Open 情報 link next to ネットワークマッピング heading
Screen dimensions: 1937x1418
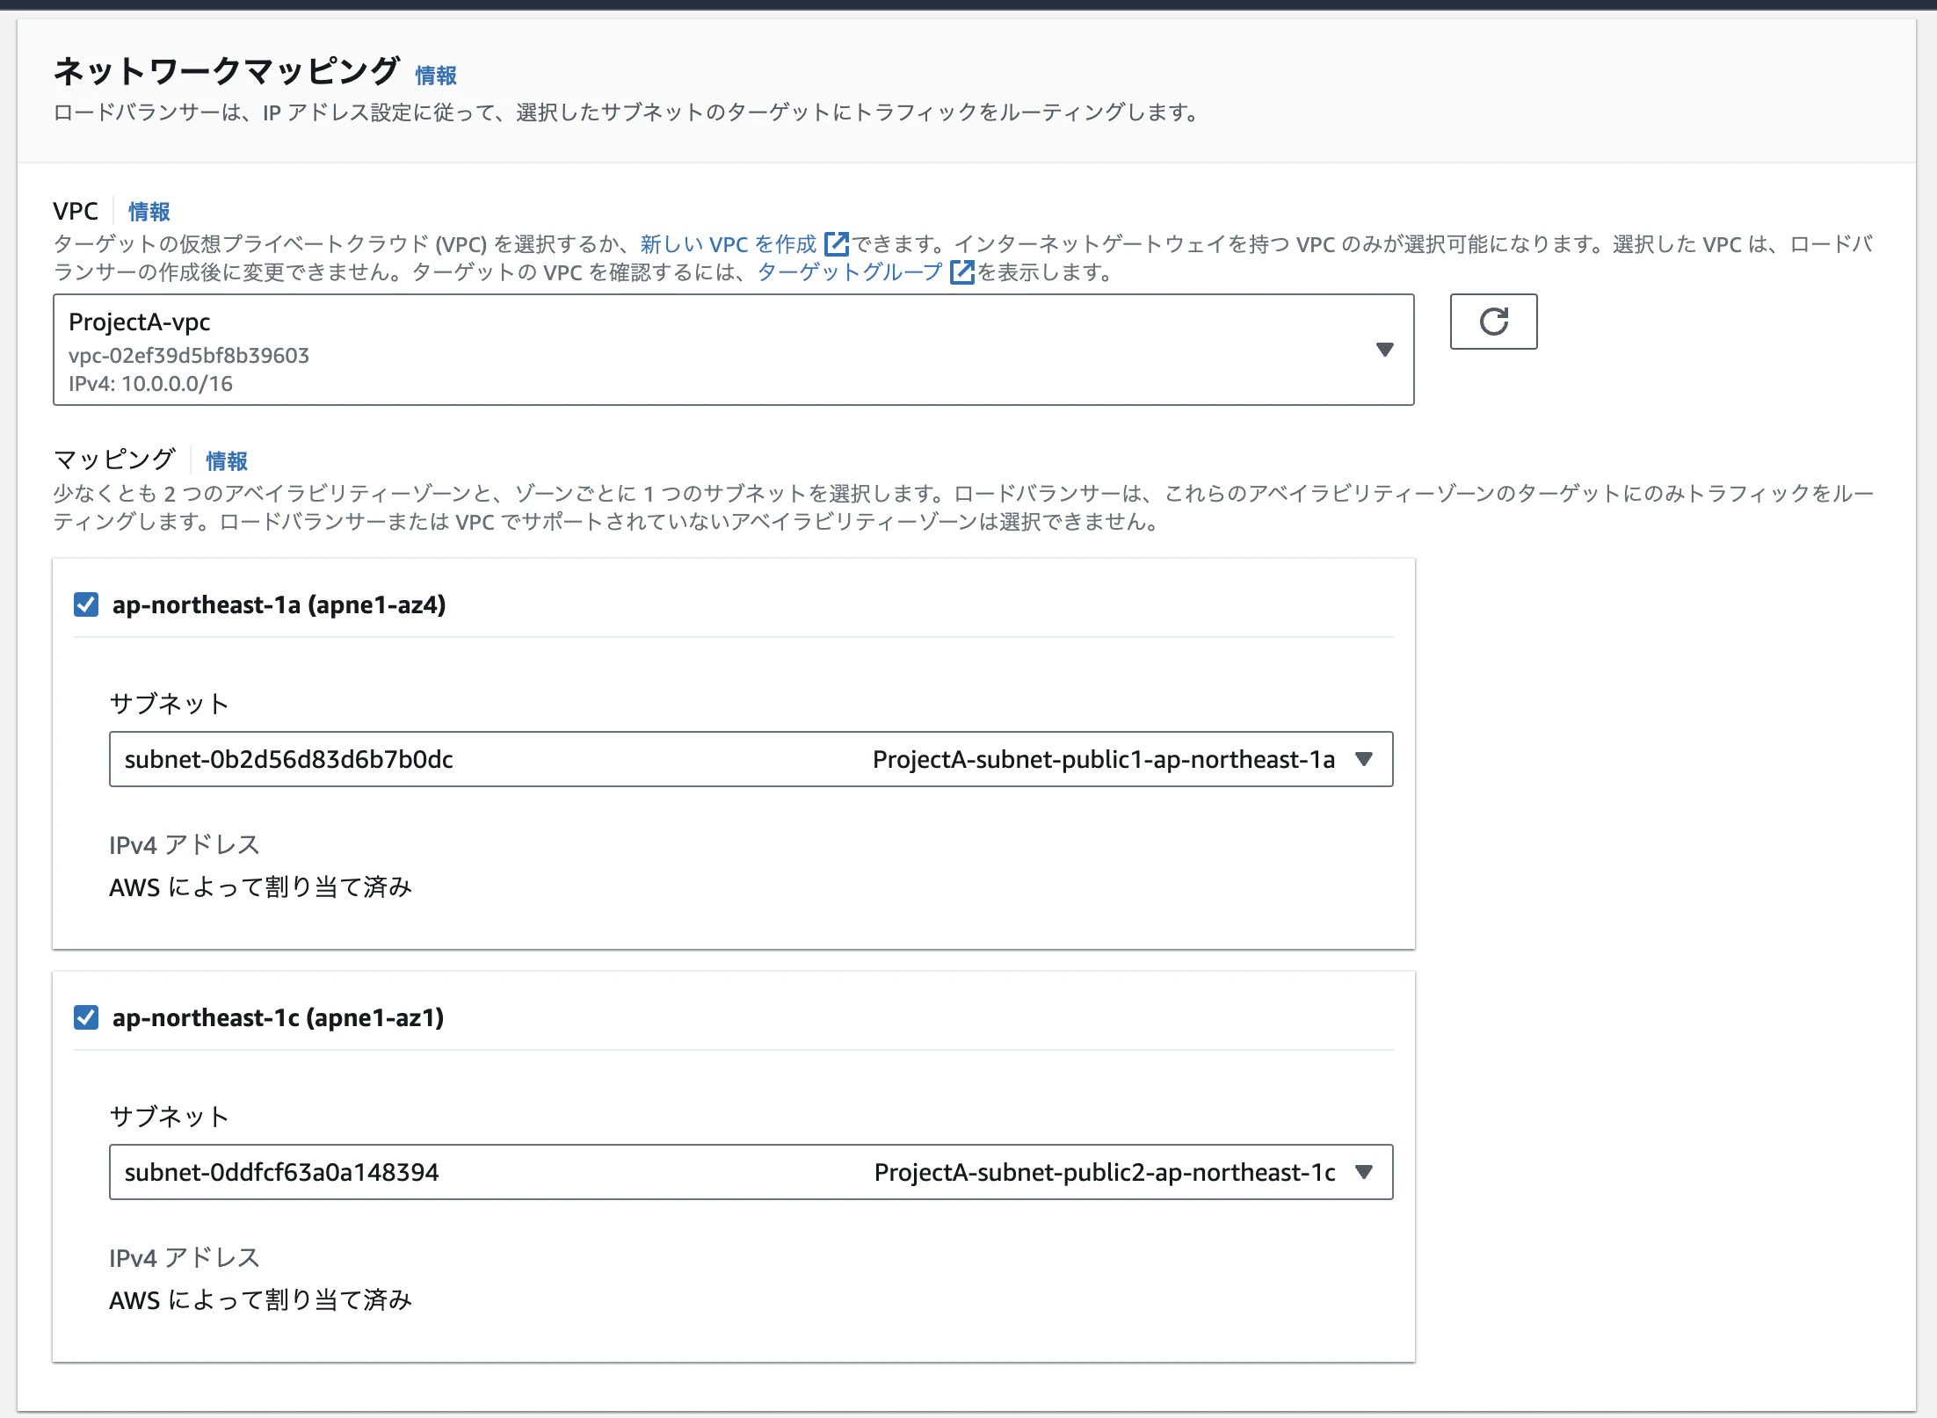click(x=436, y=76)
